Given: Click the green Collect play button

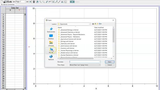Looking at the screenshot, I should click(72, 2).
